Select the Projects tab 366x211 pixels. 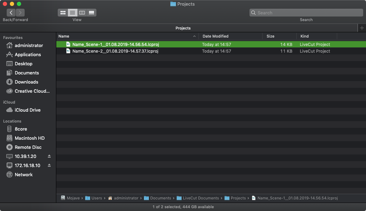click(x=183, y=28)
